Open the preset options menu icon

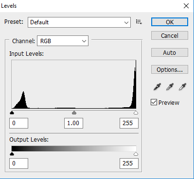tap(139, 22)
